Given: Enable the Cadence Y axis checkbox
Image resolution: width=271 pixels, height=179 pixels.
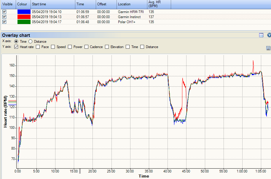Looking at the screenshot, I should (86, 47).
